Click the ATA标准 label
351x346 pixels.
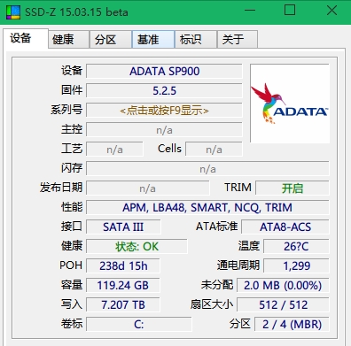click(x=216, y=227)
